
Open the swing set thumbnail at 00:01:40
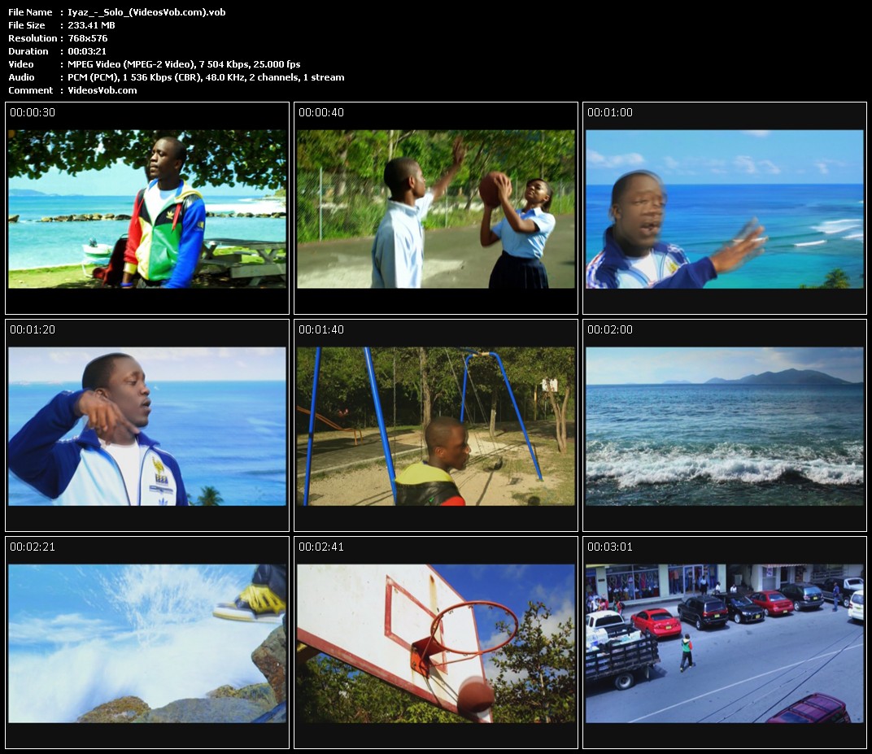tap(436, 426)
